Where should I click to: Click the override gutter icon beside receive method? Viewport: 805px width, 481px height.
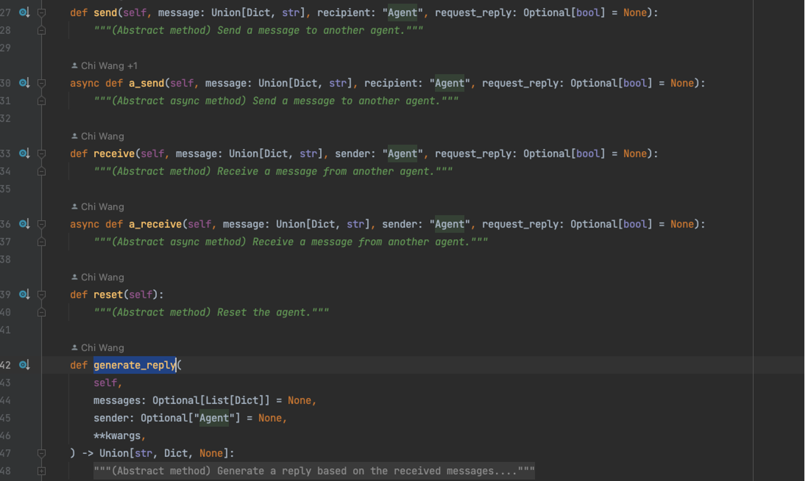pyautogui.click(x=24, y=154)
